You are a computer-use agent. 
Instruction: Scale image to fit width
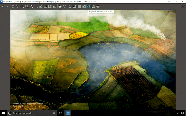click(x=45, y=6)
